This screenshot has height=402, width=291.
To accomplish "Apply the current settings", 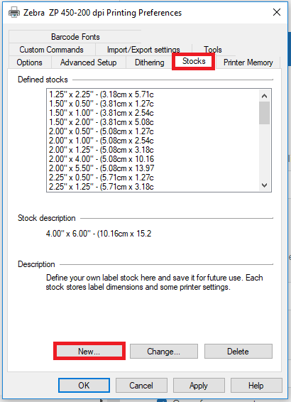I will pyautogui.click(x=199, y=386).
